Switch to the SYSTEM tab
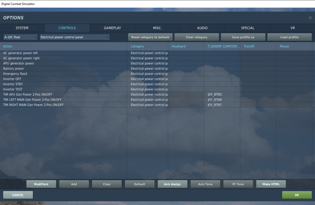This screenshot has width=315, height=205. (x=22, y=28)
